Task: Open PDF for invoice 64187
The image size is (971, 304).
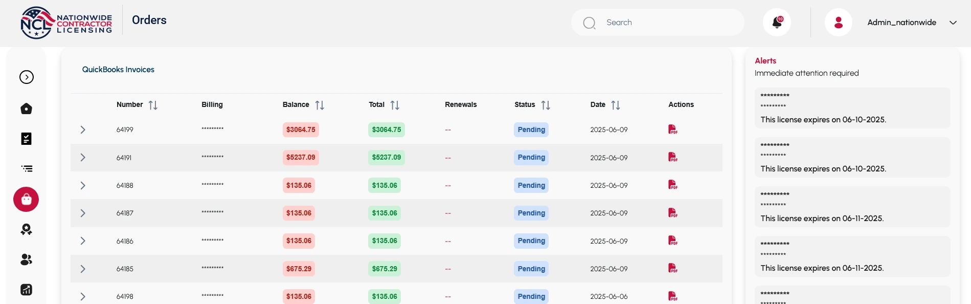Action: pyautogui.click(x=672, y=213)
